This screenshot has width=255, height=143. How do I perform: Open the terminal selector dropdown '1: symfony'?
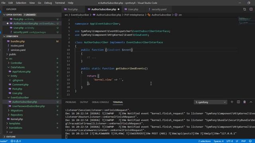click(x=210, y=102)
